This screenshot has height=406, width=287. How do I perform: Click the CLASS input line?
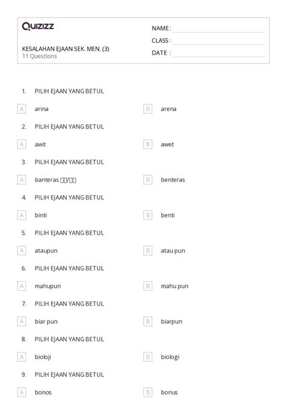point(219,41)
